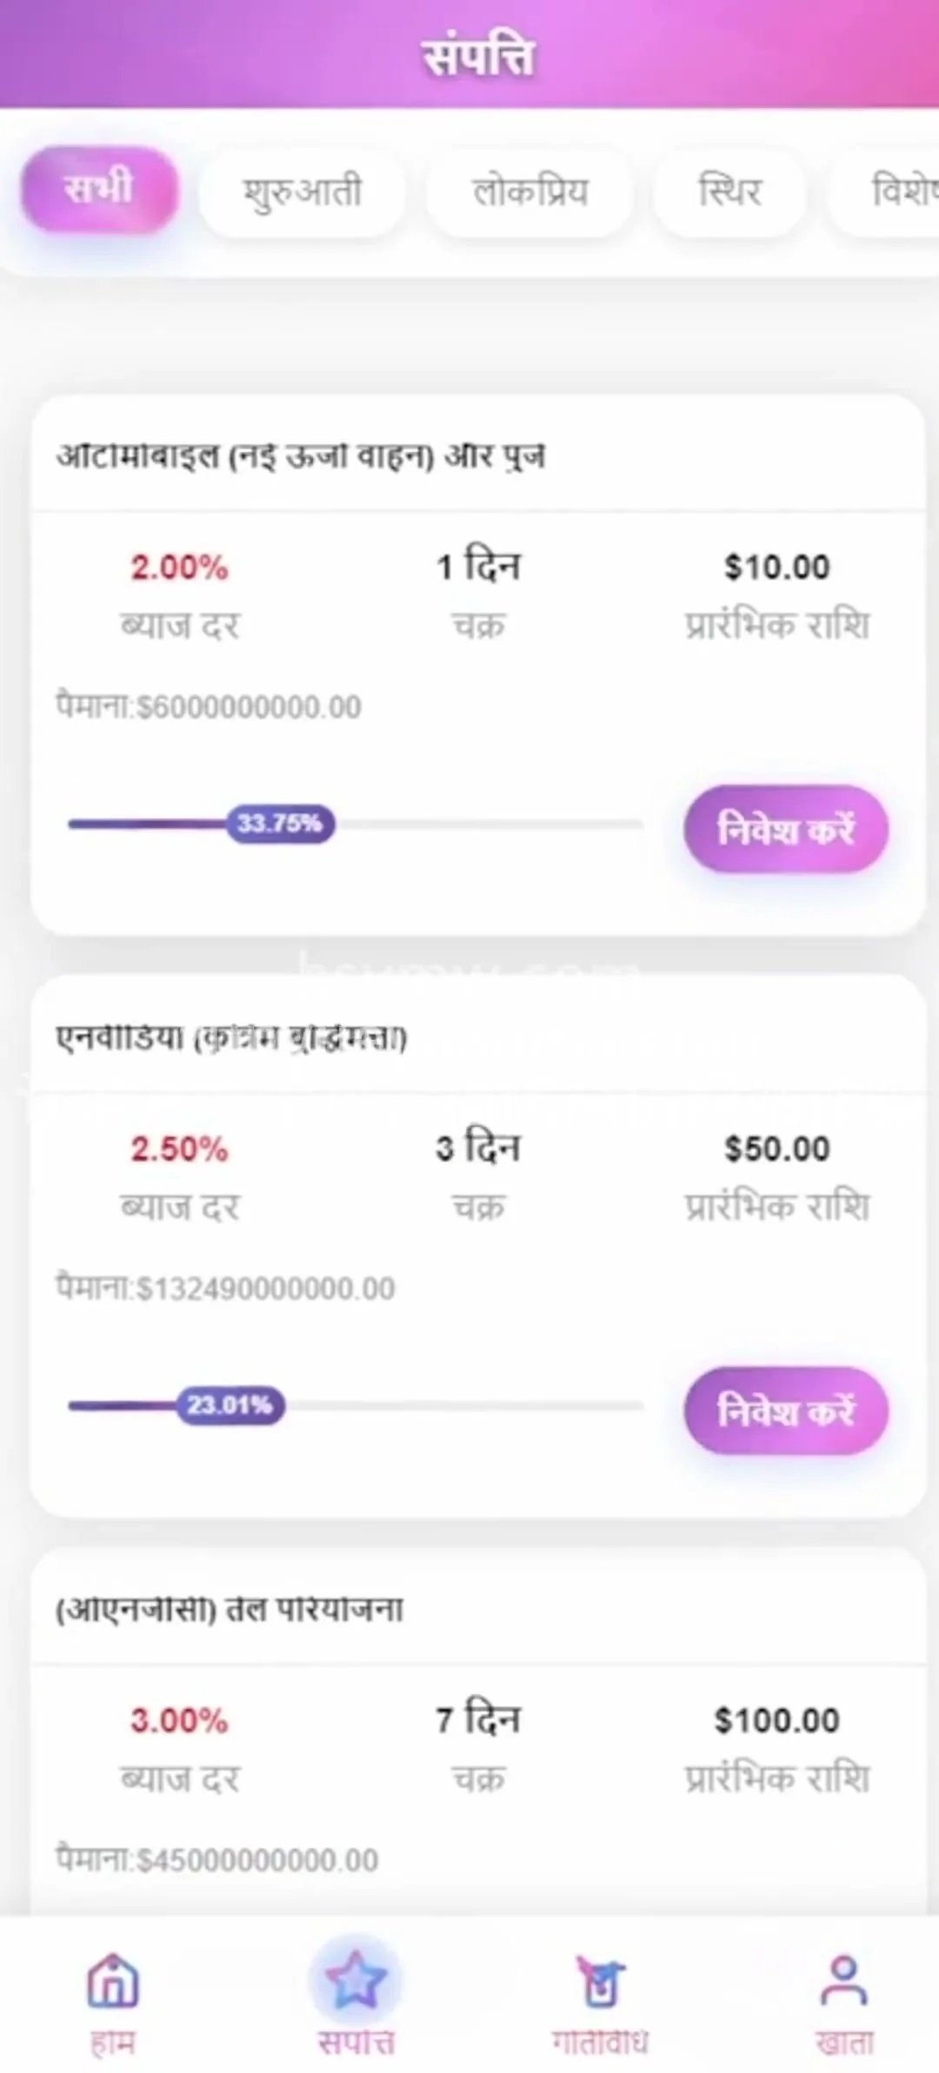Open the activity icon in bottom navigation
This screenshot has height=2073, width=939.
click(600, 1983)
